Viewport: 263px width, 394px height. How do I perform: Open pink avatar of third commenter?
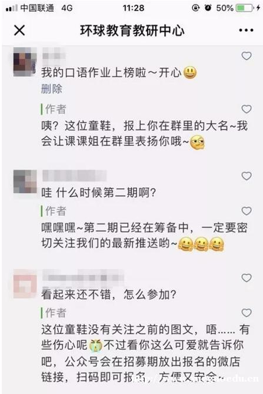[25, 284]
